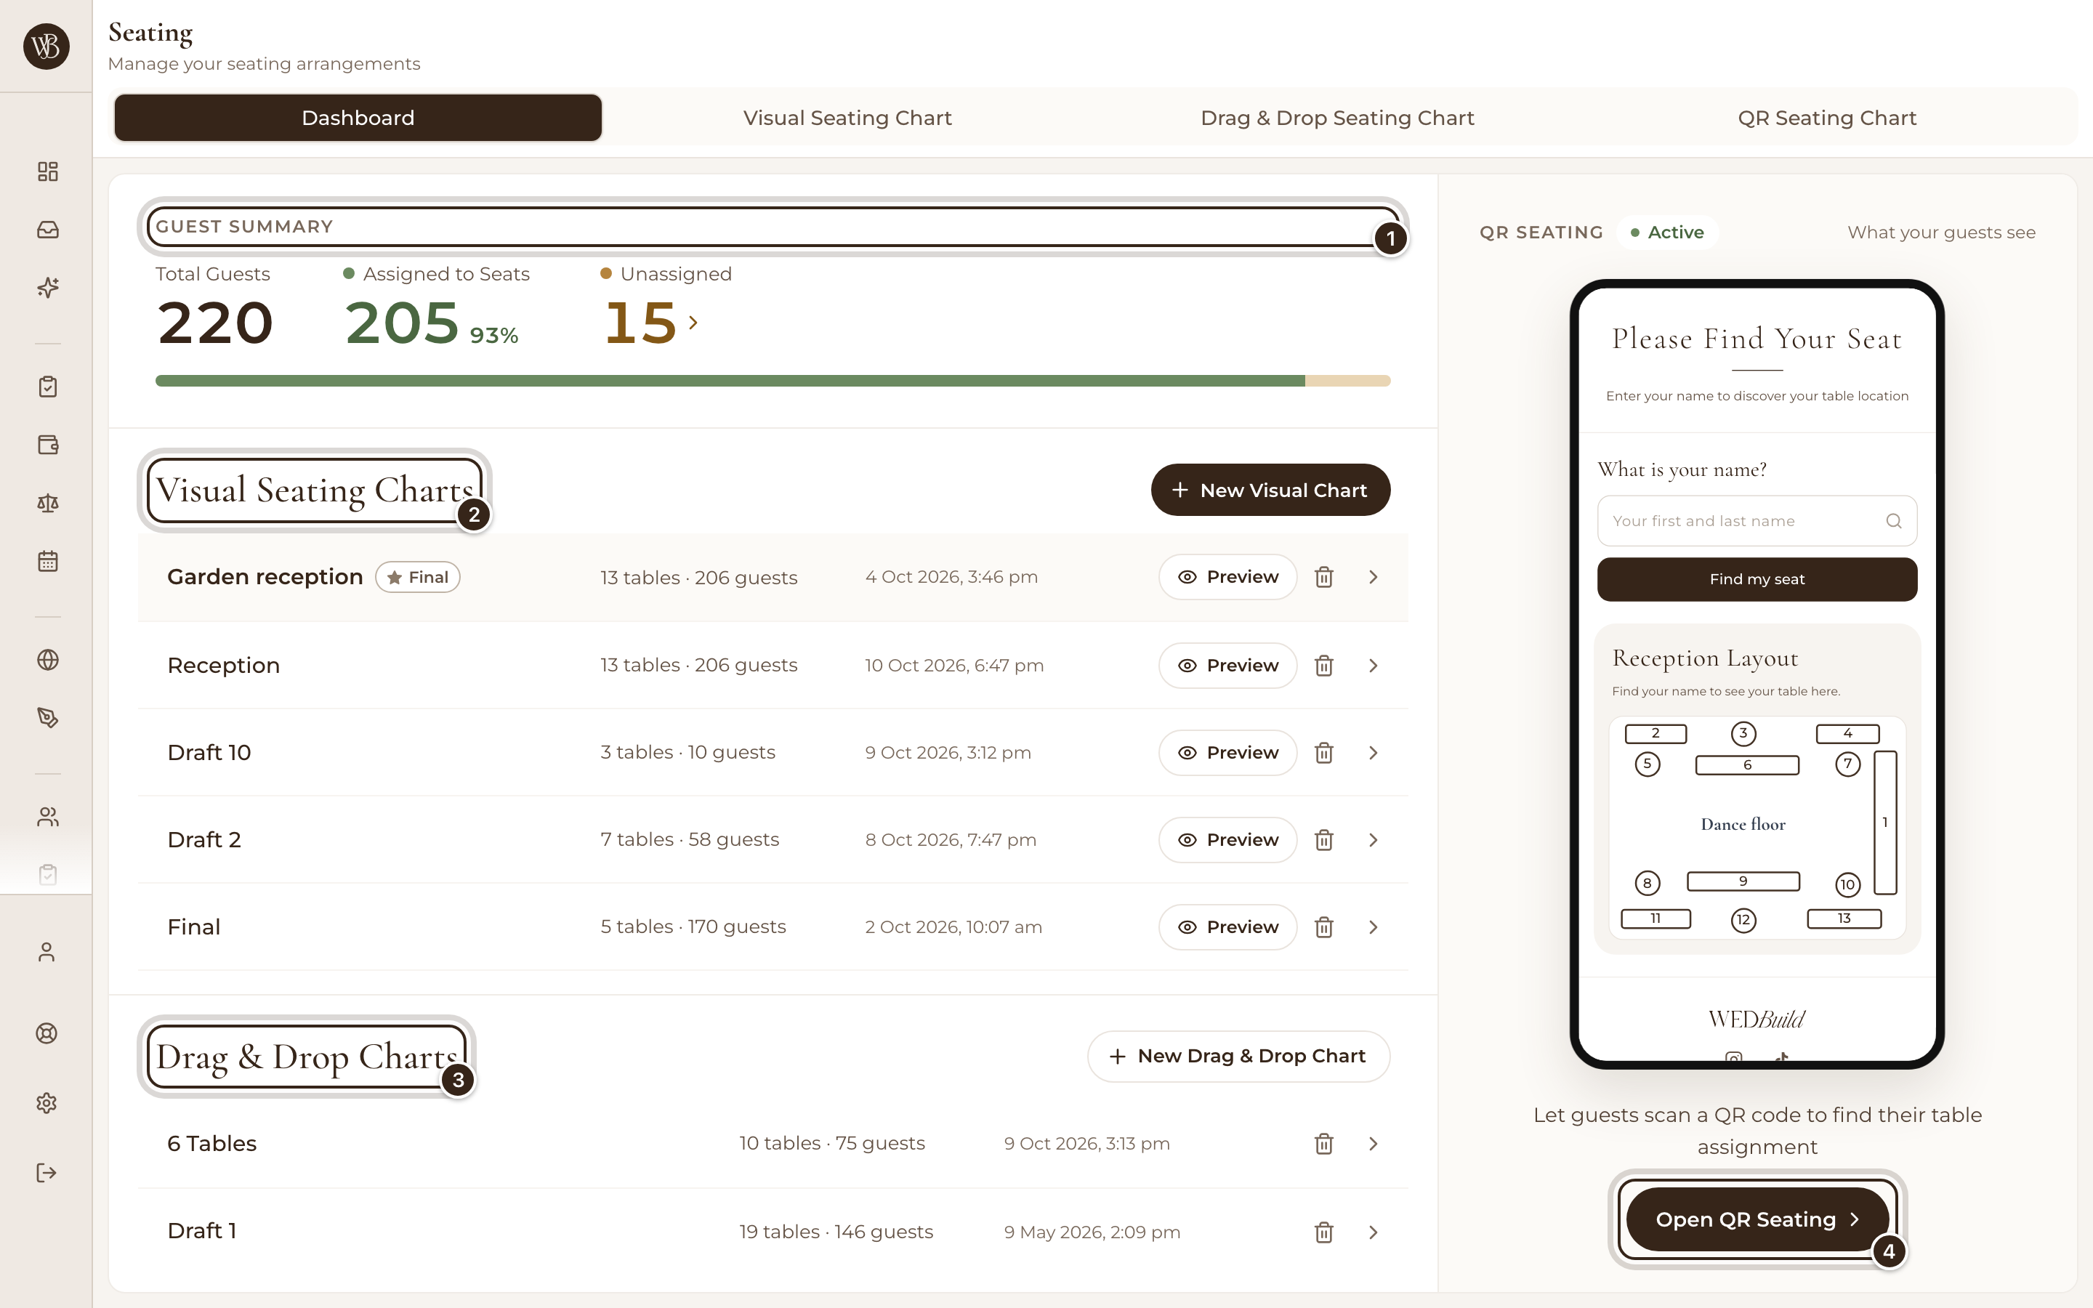Open the sparkle AI icon in sidebar
The height and width of the screenshot is (1308, 2093).
[47, 287]
